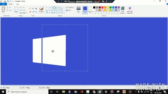This screenshot has width=168, height=94.
Task: Click the Paint help question mark icon
Action: coord(167,4)
